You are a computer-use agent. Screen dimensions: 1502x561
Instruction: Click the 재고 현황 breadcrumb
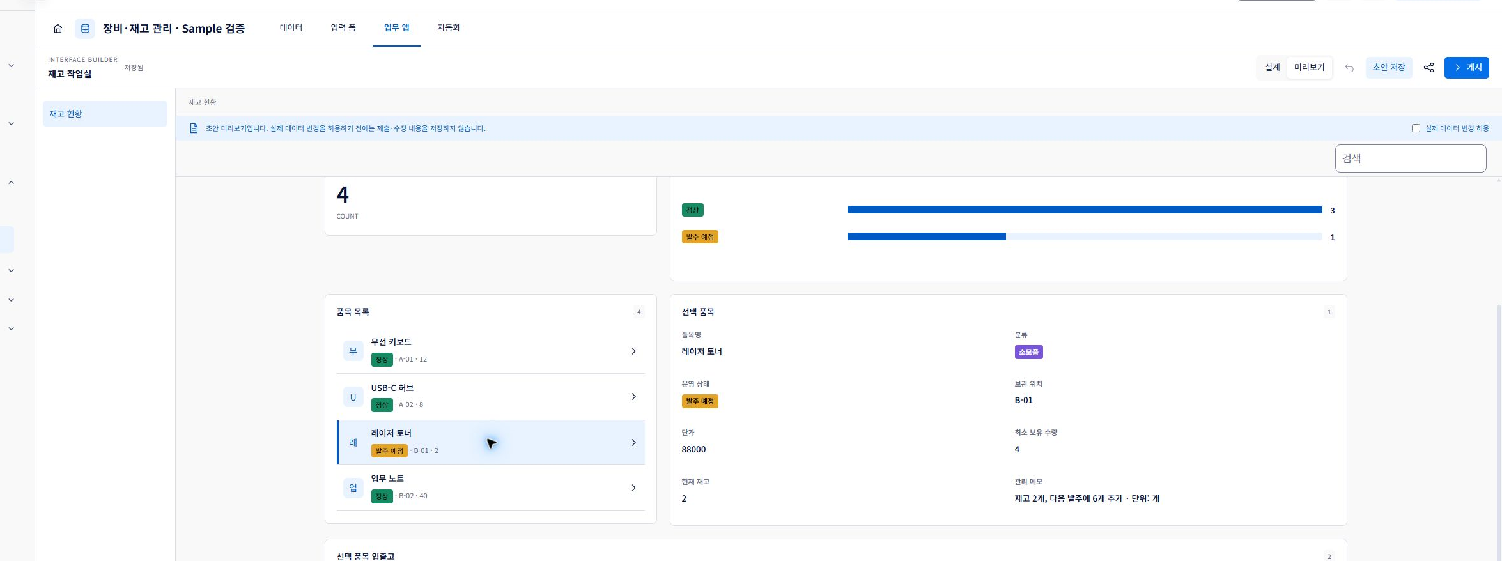202,102
